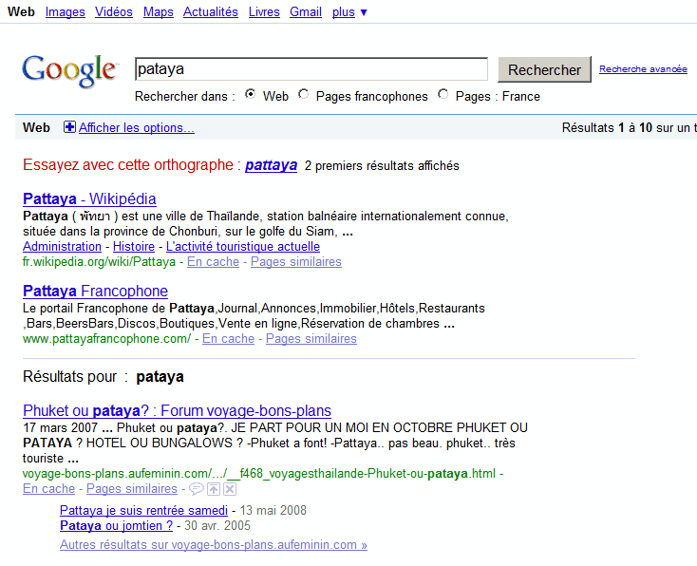Open the Livres tab
This screenshot has height=566, width=697.
click(x=264, y=12)
